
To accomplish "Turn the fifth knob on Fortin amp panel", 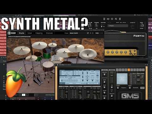I will 126,52.
